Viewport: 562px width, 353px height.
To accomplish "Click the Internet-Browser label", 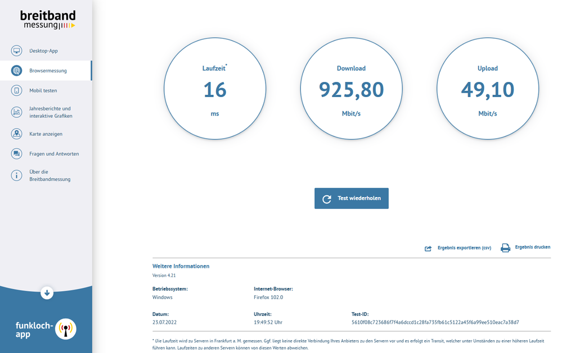I will pyautogui.click(x=273, y=288).
